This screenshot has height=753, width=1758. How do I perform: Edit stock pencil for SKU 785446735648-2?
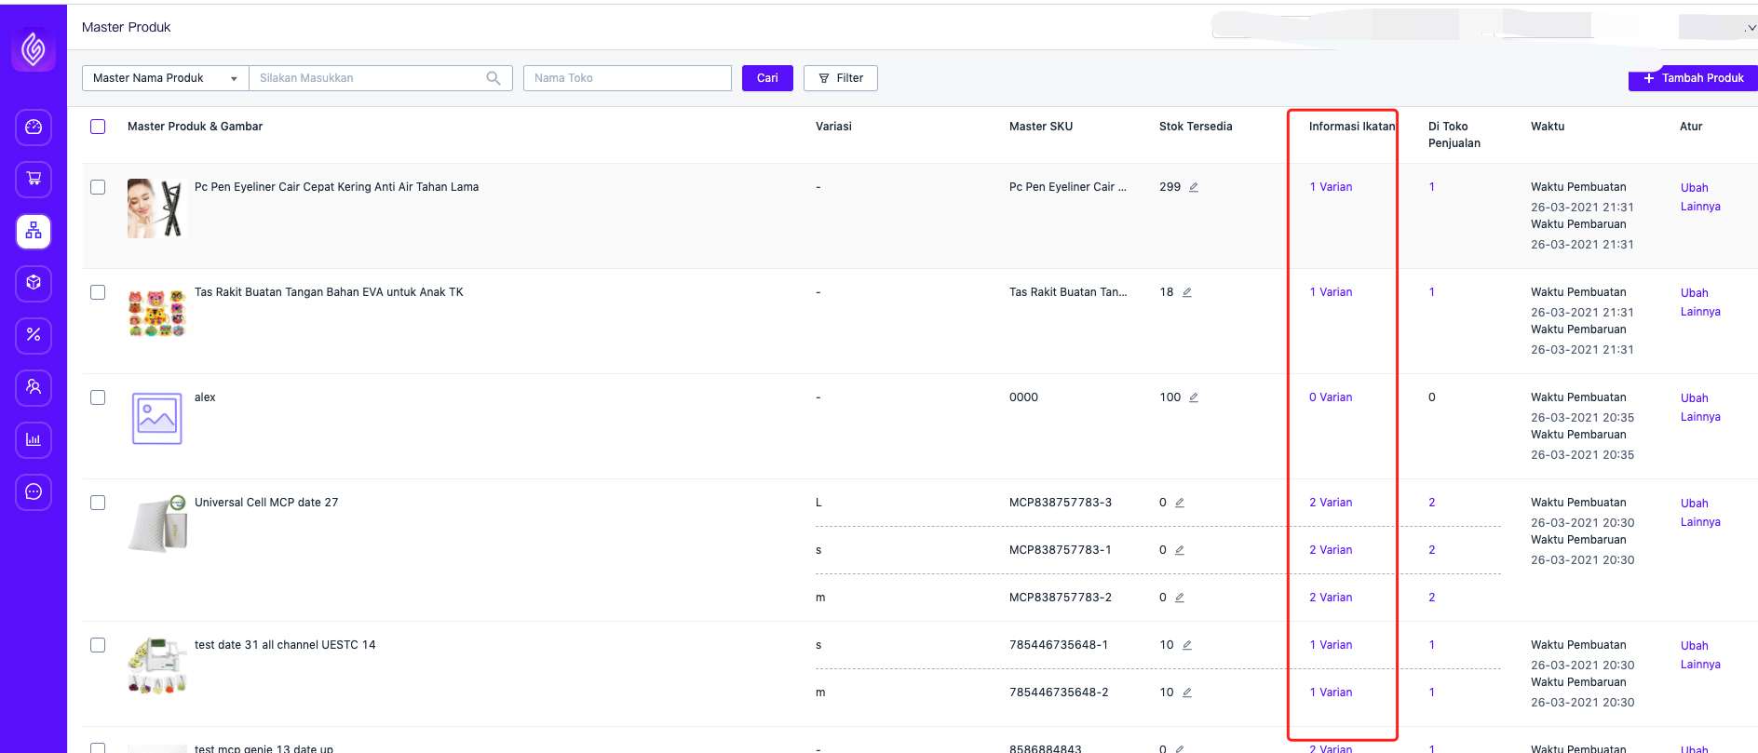coord(1187,692)
